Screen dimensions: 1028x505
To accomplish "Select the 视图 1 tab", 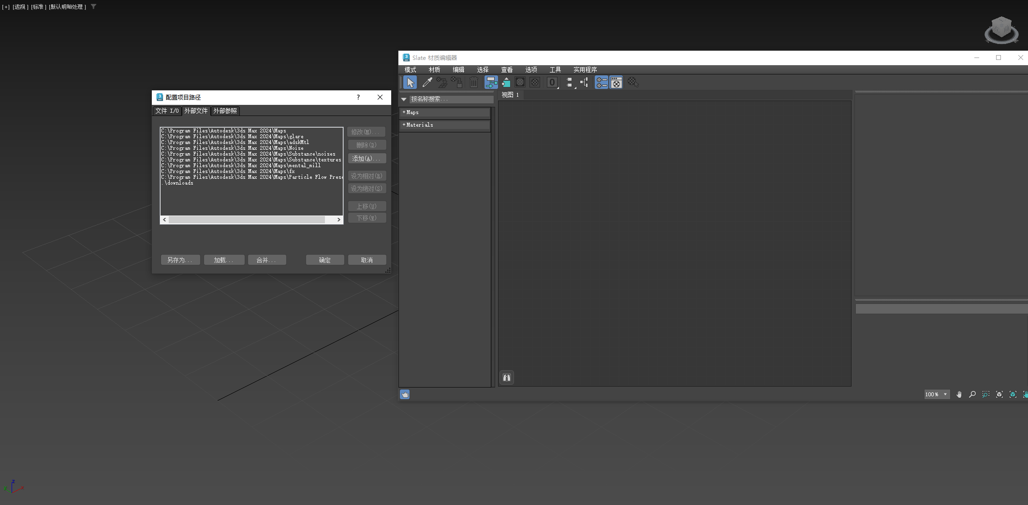I will (x=510, y=95).
